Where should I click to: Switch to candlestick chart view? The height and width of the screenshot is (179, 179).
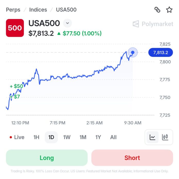pyautogui.click(x=165, y=137)
